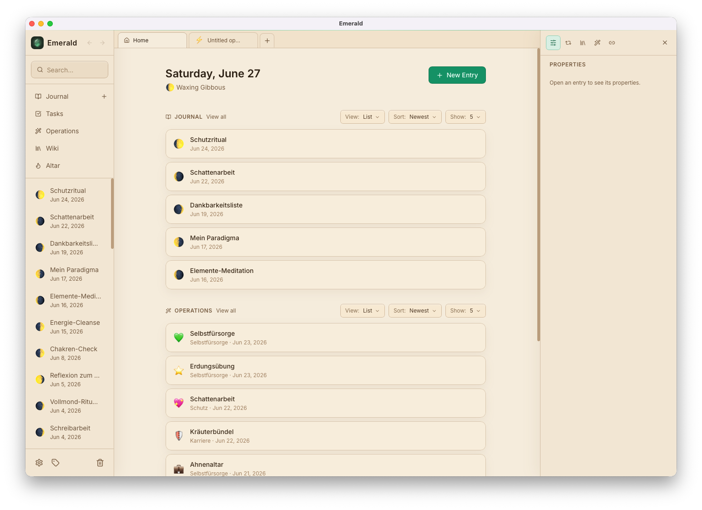Click moon icon on Mein Paradigma card

coord(179,242)
